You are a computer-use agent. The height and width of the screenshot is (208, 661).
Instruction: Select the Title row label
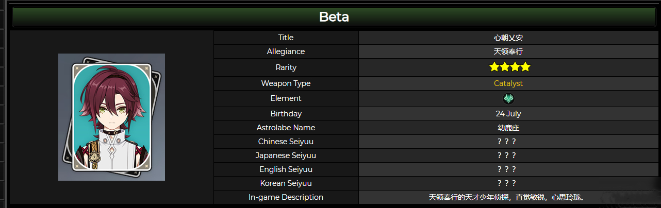coord(286,38)
